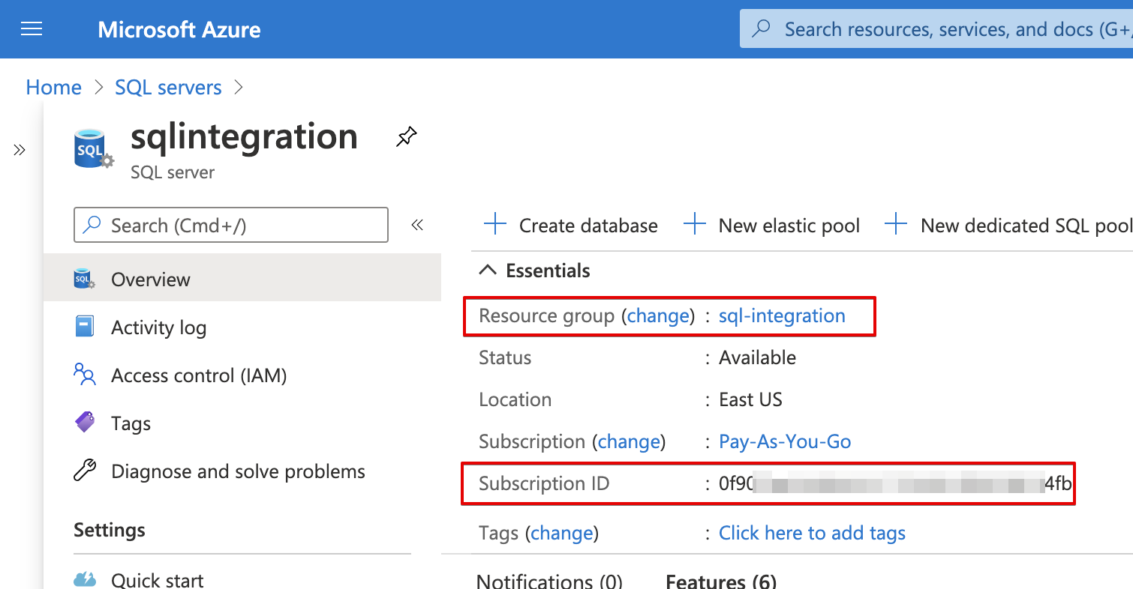The image size is (1133, 589).
Task: Click the Diagnose wrench icon
Action: (x=85, y=471)
